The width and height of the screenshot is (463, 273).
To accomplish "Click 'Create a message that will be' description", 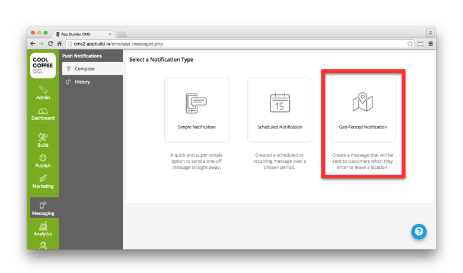I will point(363,161).
